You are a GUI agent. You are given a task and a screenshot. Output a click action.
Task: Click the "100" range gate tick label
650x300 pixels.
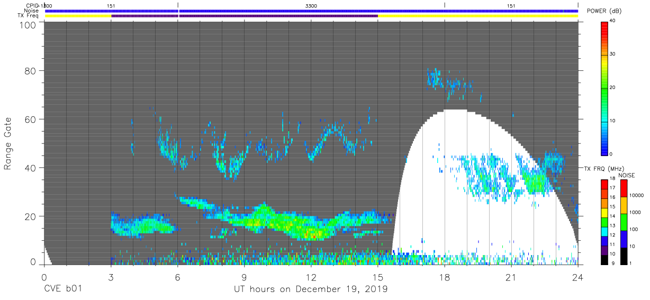(x=28, y=25)
